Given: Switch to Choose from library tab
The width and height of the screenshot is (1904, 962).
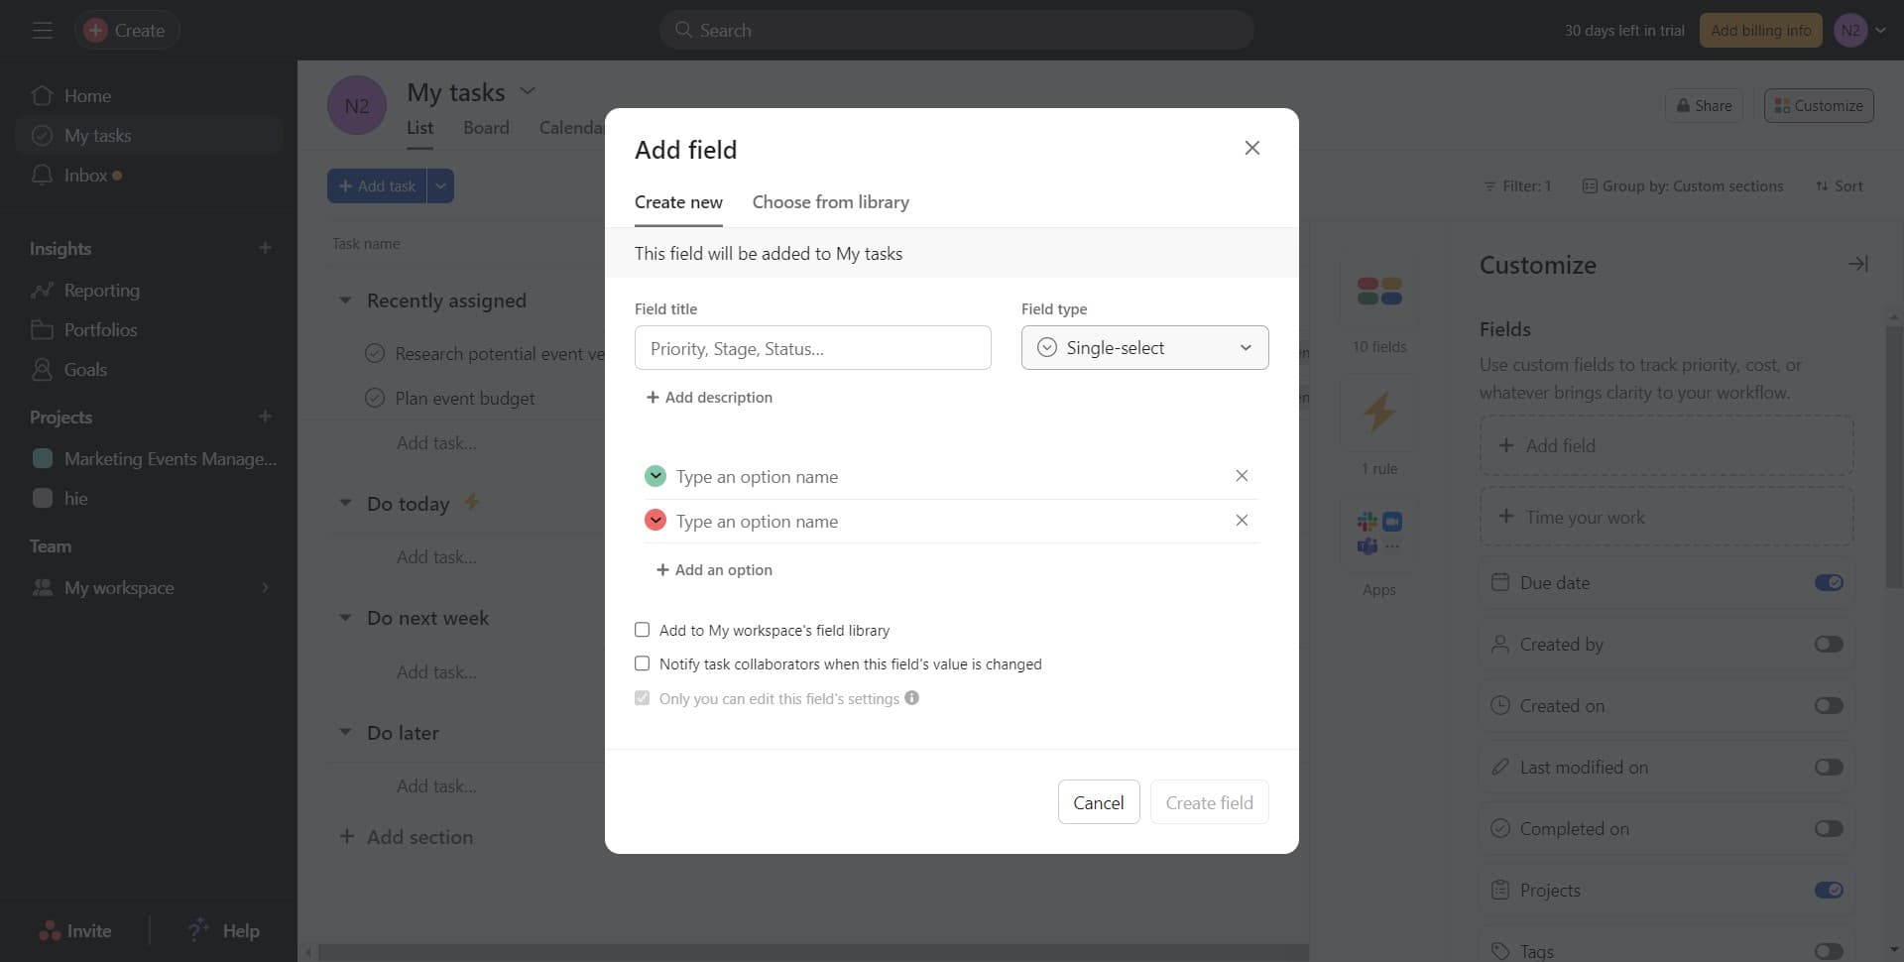Looking at the screenshot, I should [830, 202].
